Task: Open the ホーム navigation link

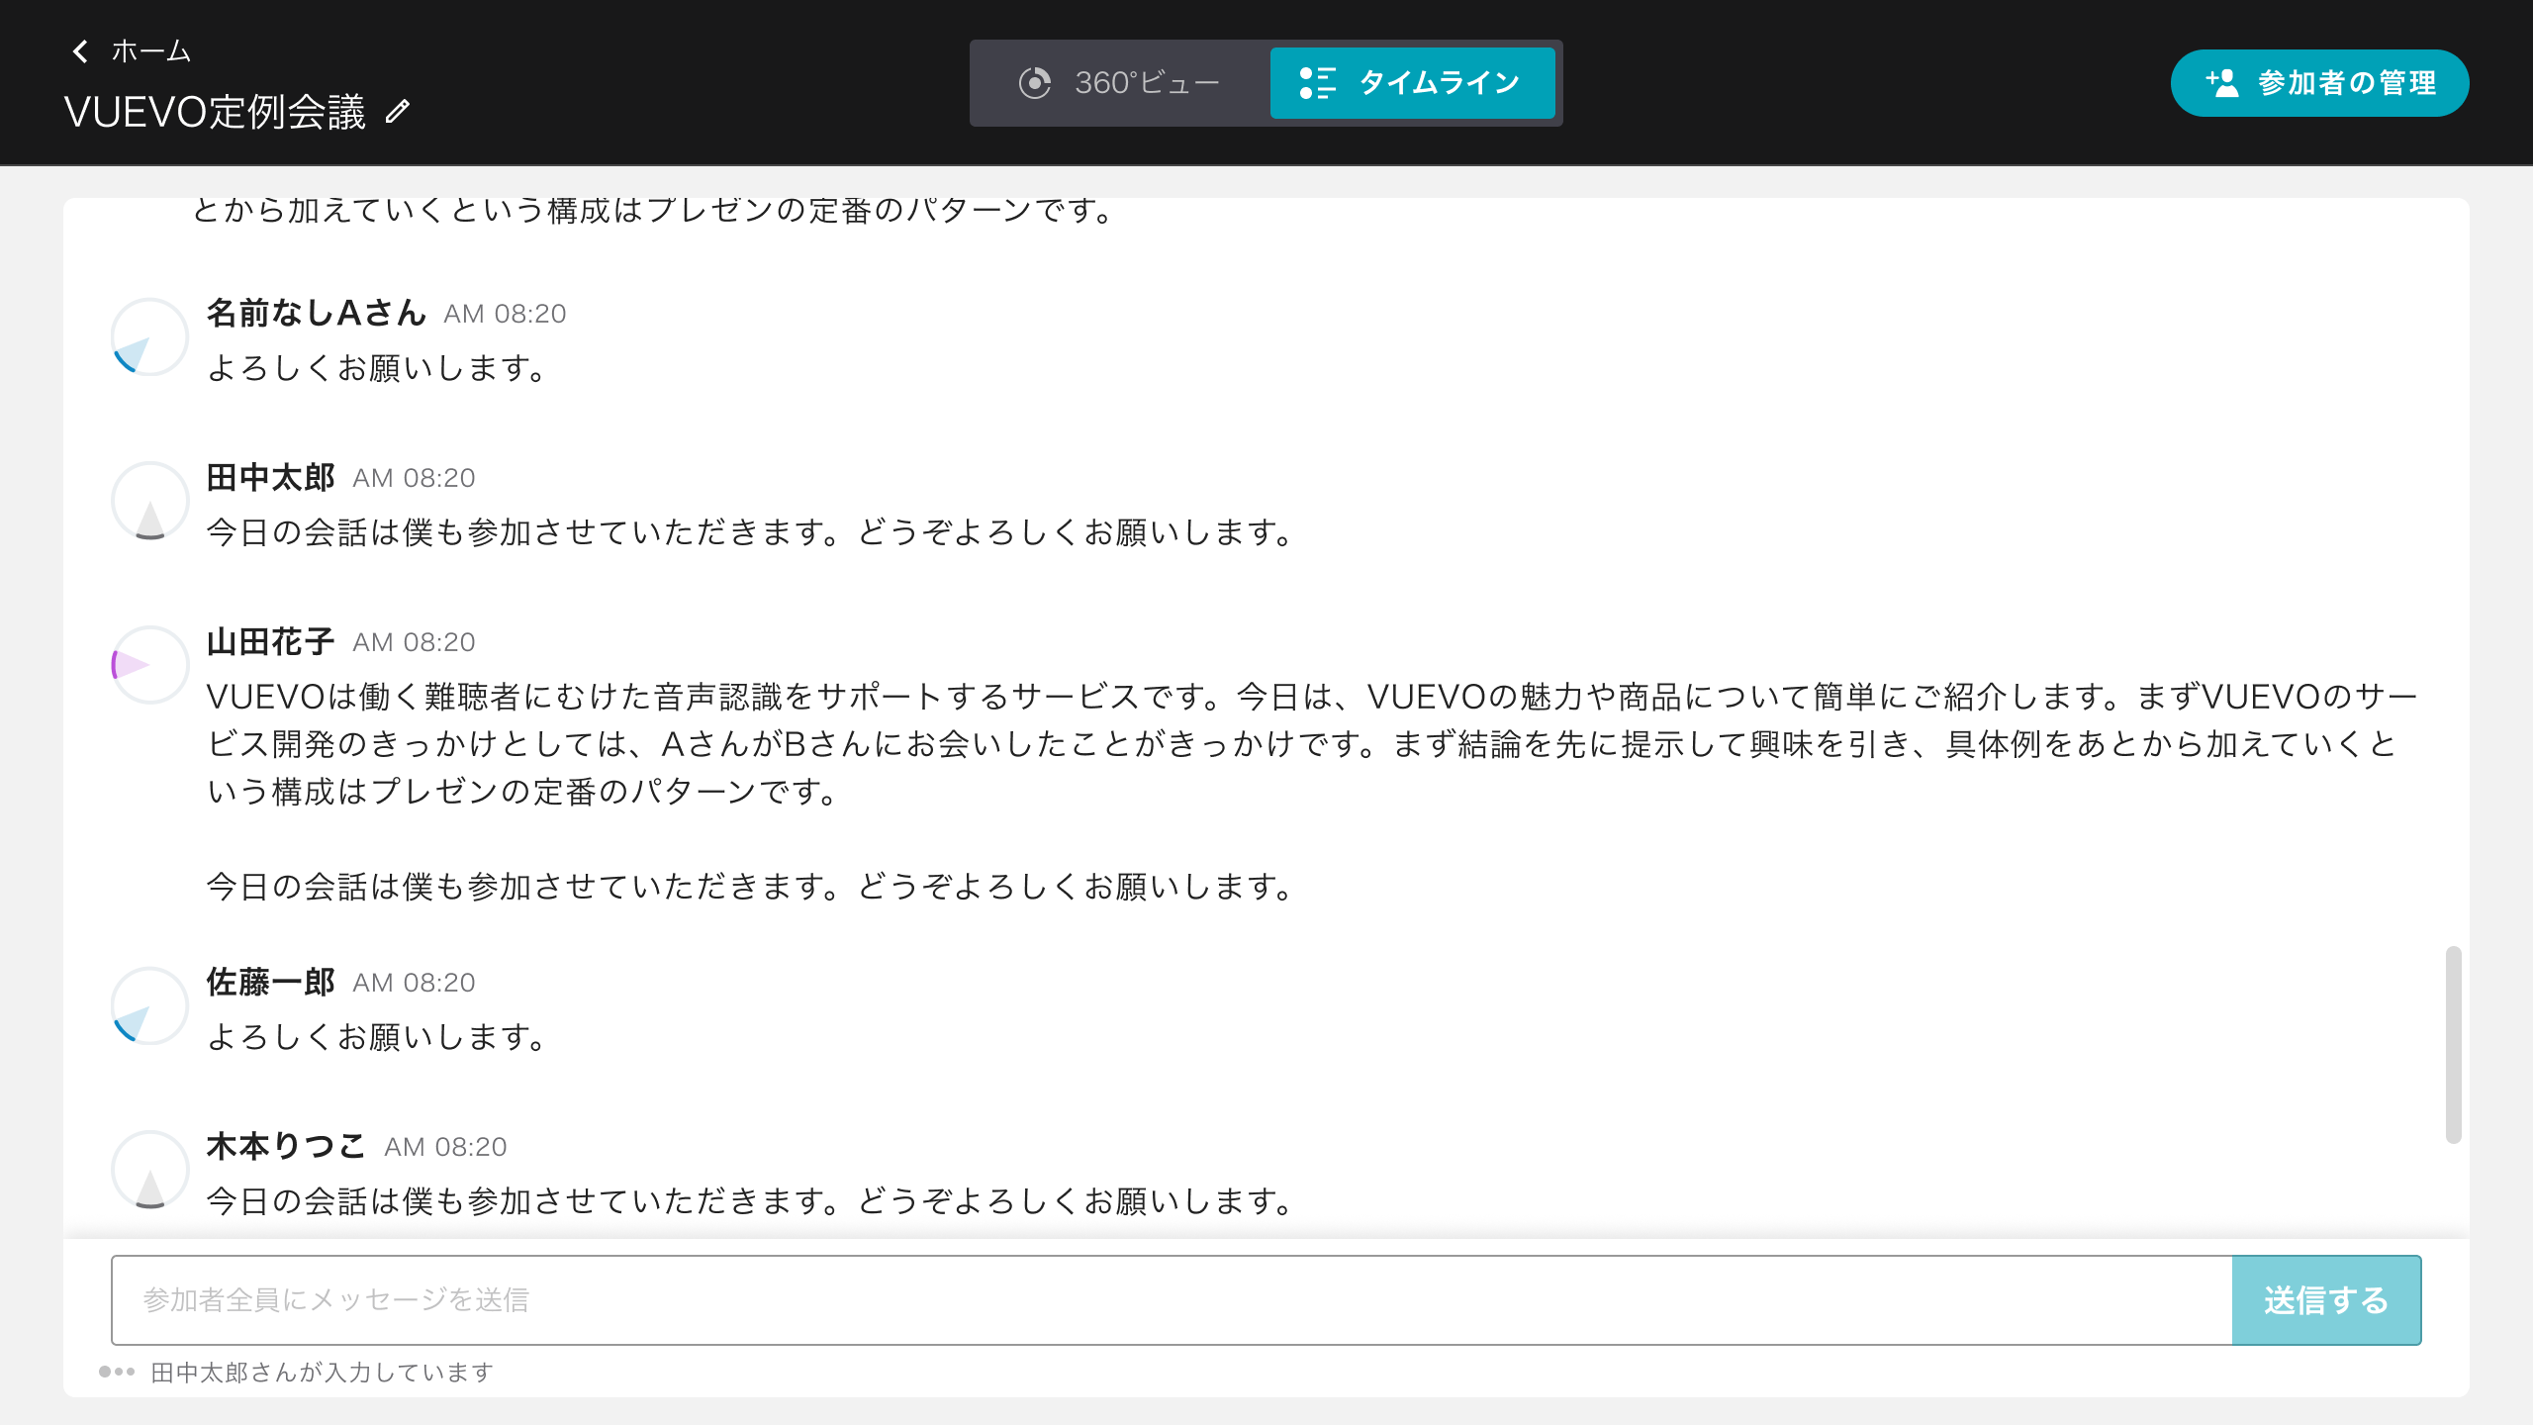Action: [x=150, y=50]
